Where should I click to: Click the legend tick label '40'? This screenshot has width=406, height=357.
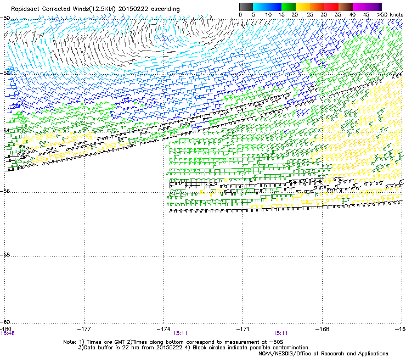point(352,15)
